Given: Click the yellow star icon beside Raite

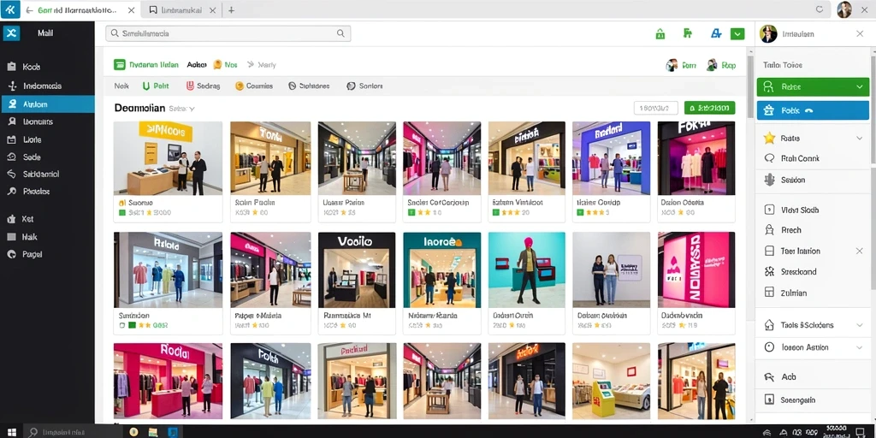Looking at the screenshot, I should click(769, 138).
